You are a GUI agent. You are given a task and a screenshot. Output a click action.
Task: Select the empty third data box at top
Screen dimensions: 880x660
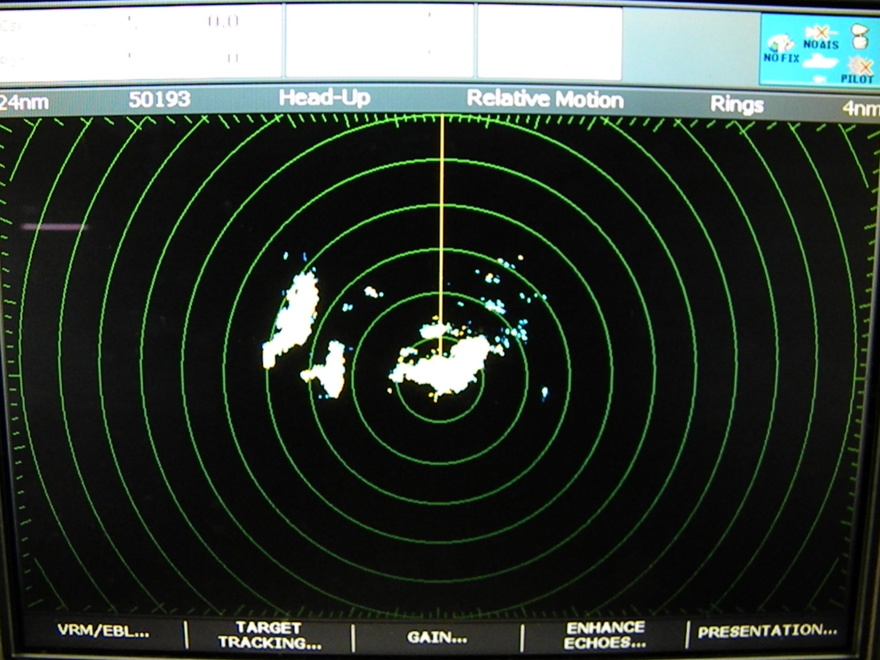click(550, 43)
